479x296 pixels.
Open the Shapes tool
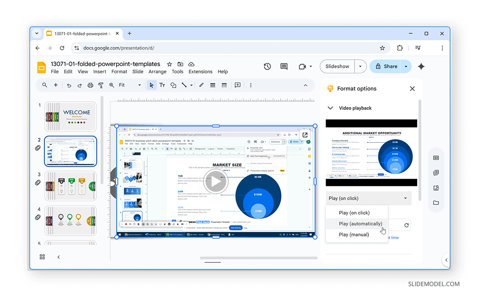[x=173, y=85]
